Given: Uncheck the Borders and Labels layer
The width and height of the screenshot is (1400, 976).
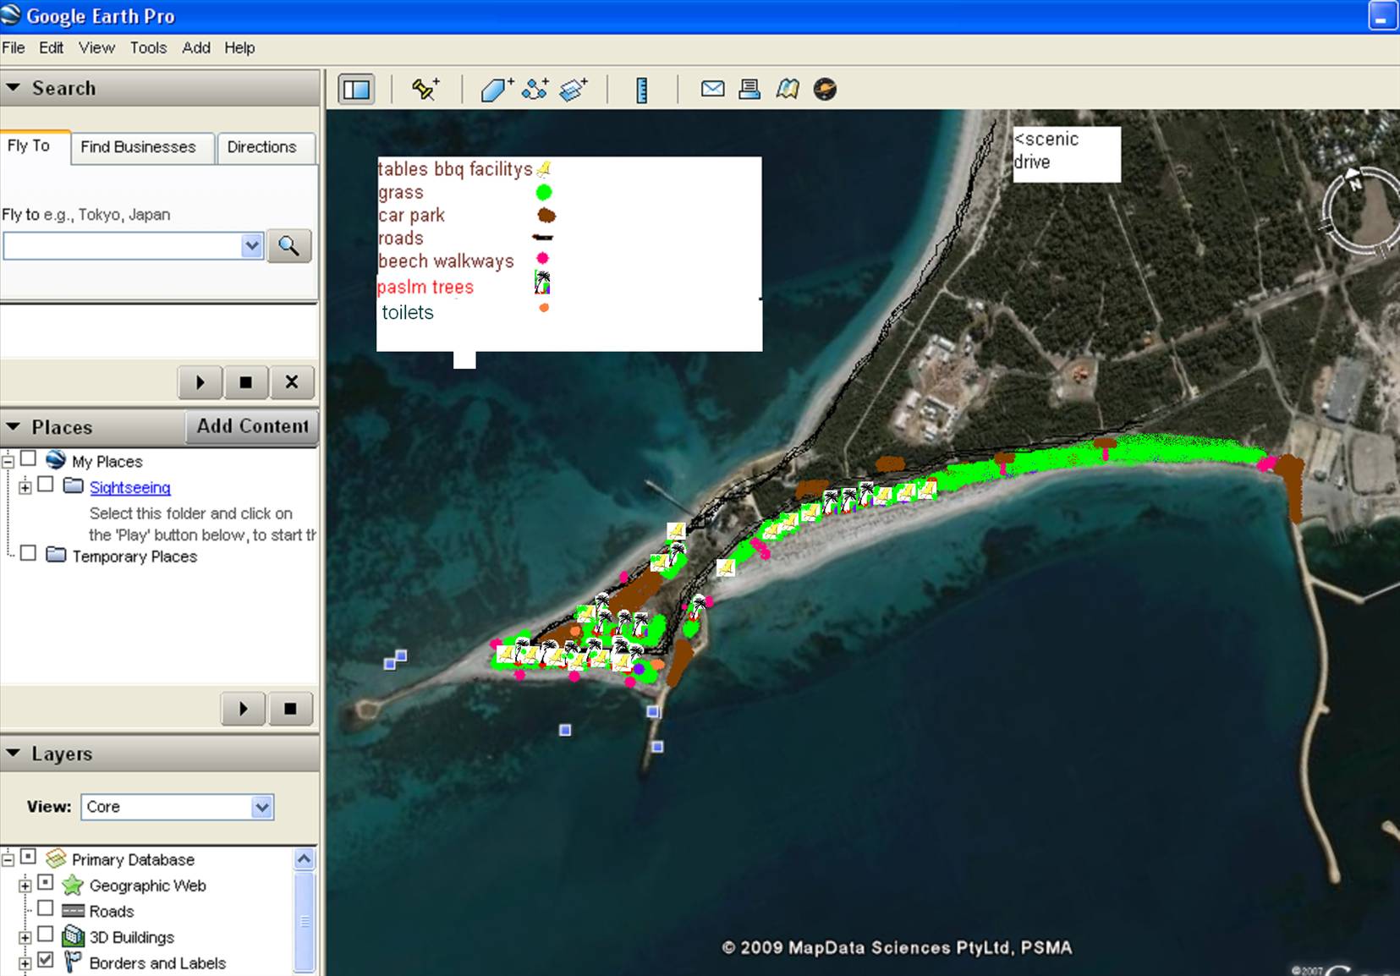Looking at the screenshot, I should (46, 960).
